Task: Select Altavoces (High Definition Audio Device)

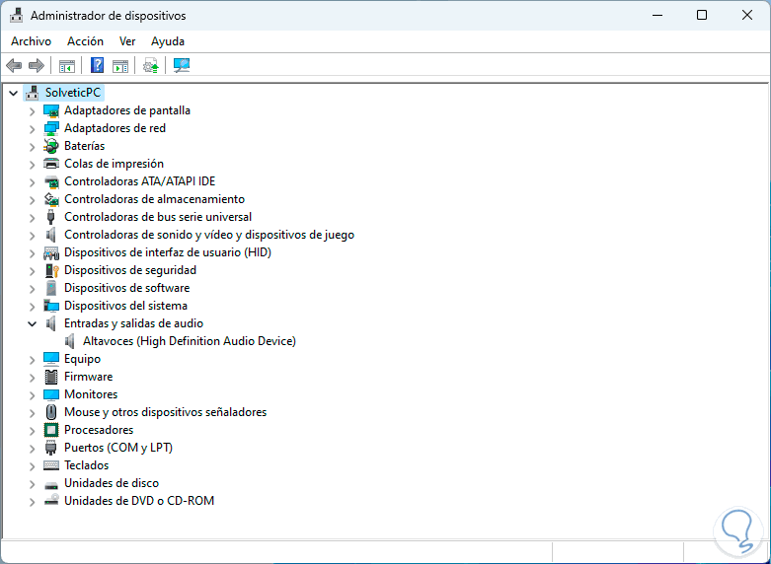Action: coord(190,341)
